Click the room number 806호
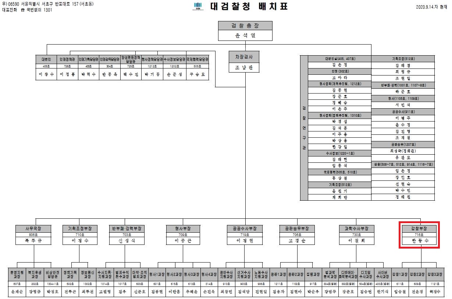452x299 pixels. 34,235
